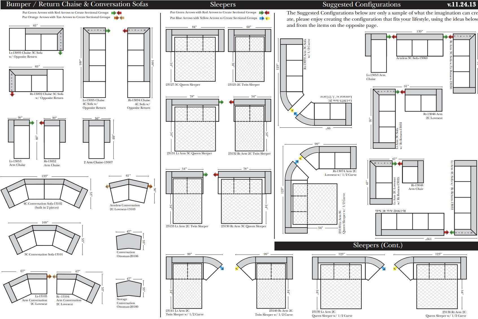Click the v.11.24.13 version number
478x319 pixels.
pos(461,5)
